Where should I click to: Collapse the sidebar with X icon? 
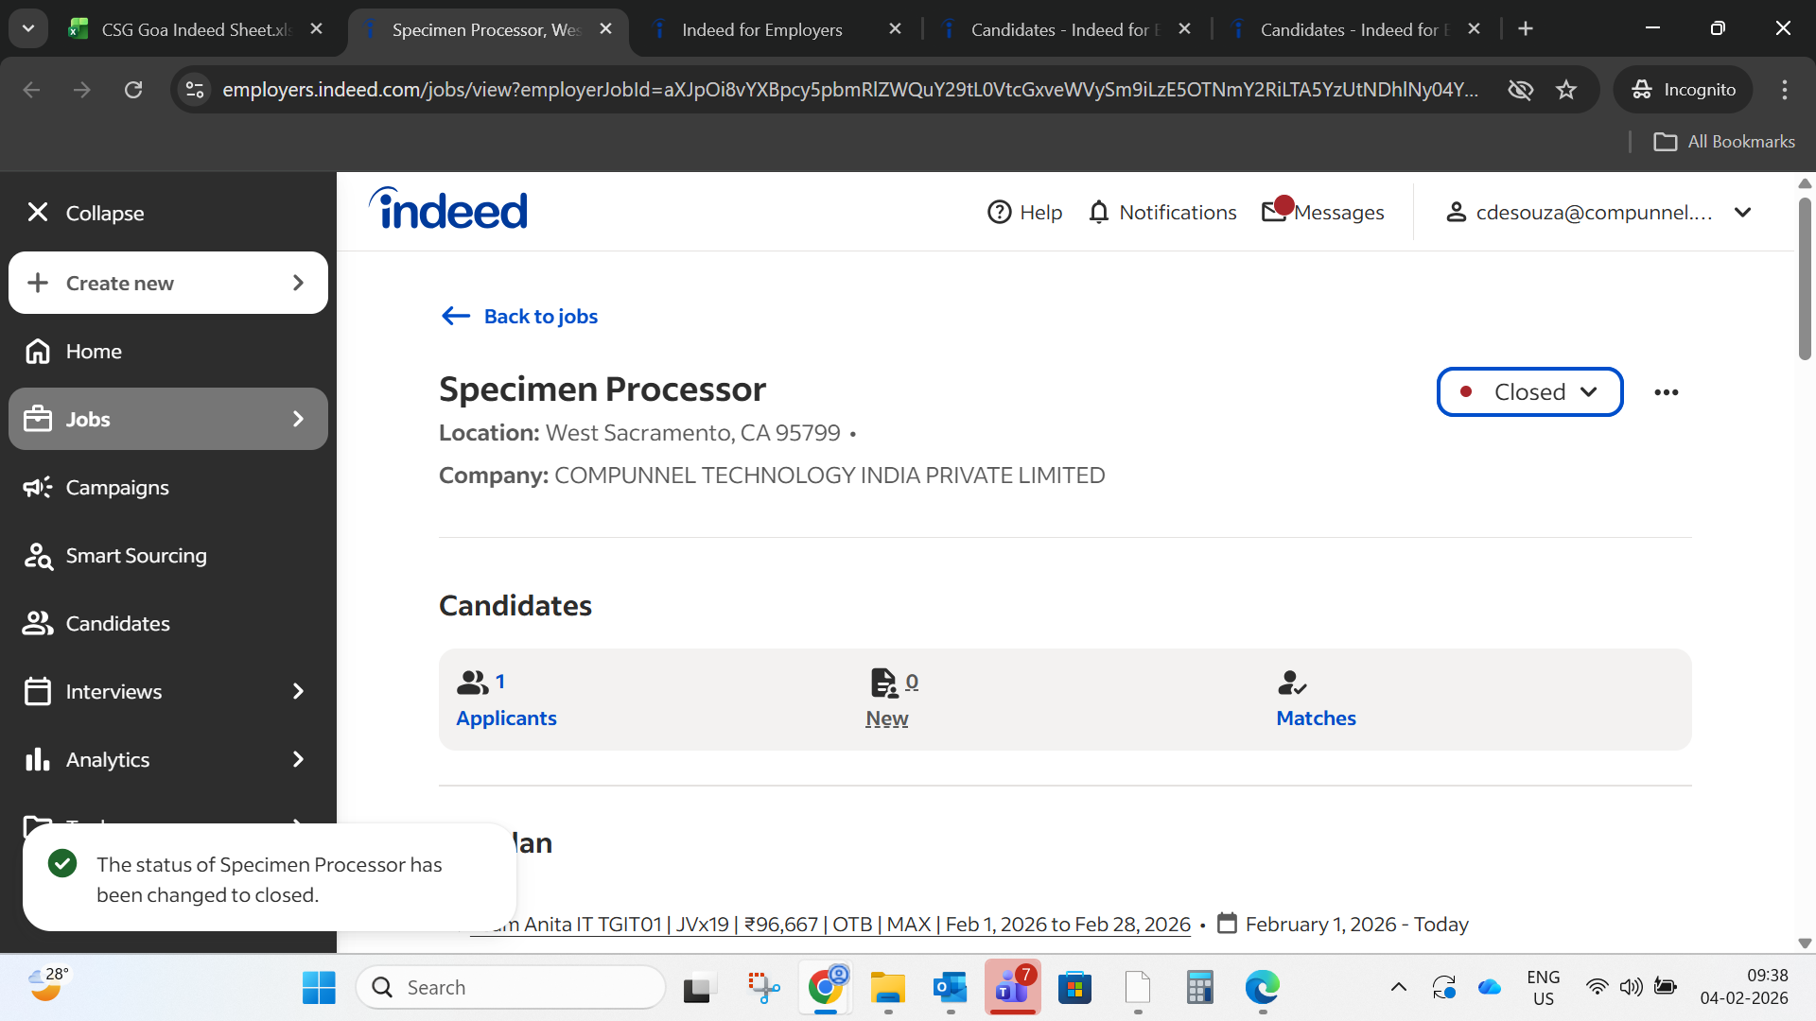coord(38,212)
